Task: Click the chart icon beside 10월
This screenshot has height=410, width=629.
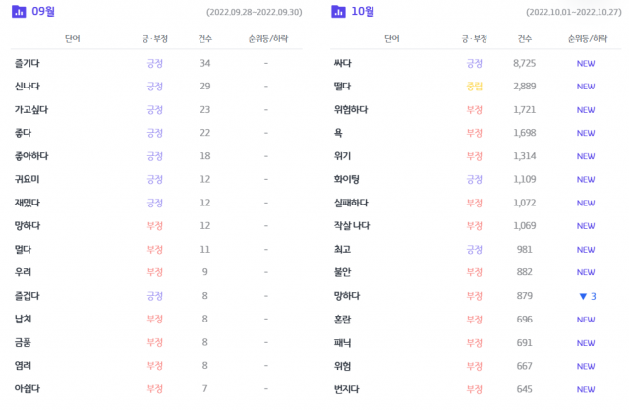Action: [338, 12]
